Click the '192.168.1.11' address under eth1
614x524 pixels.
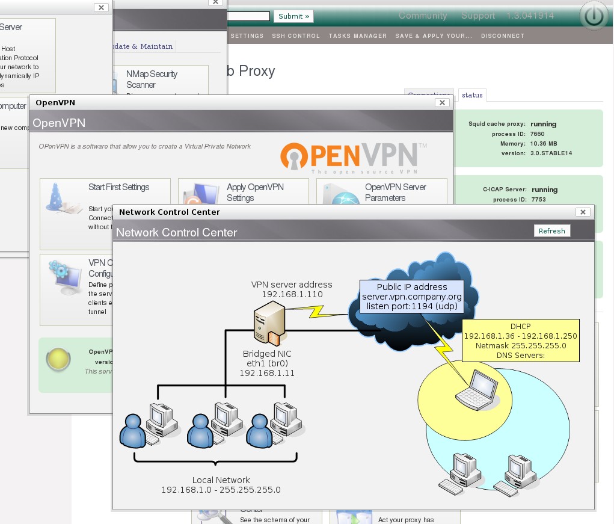[267, 373]
